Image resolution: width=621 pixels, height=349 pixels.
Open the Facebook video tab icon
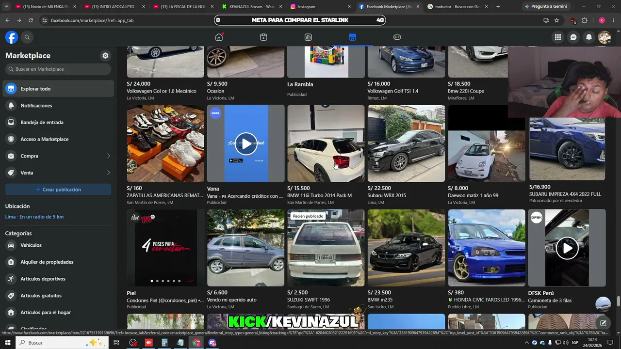pos(263,37)
